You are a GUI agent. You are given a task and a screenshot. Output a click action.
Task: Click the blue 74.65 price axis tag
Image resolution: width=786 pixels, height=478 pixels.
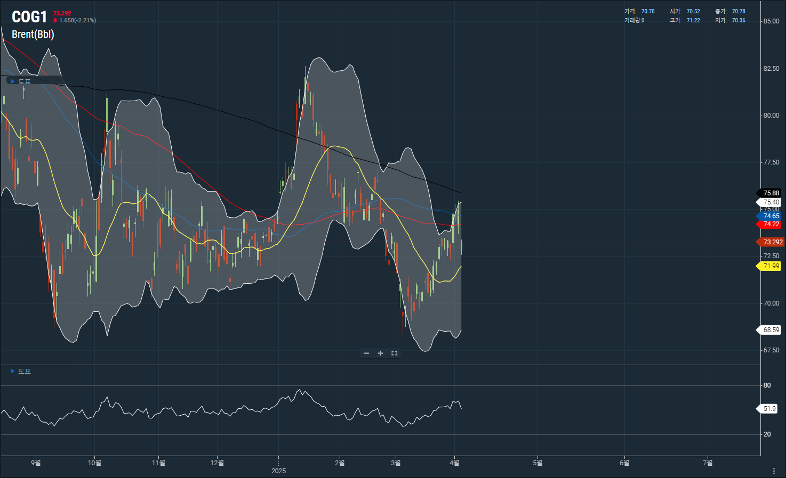771,216
